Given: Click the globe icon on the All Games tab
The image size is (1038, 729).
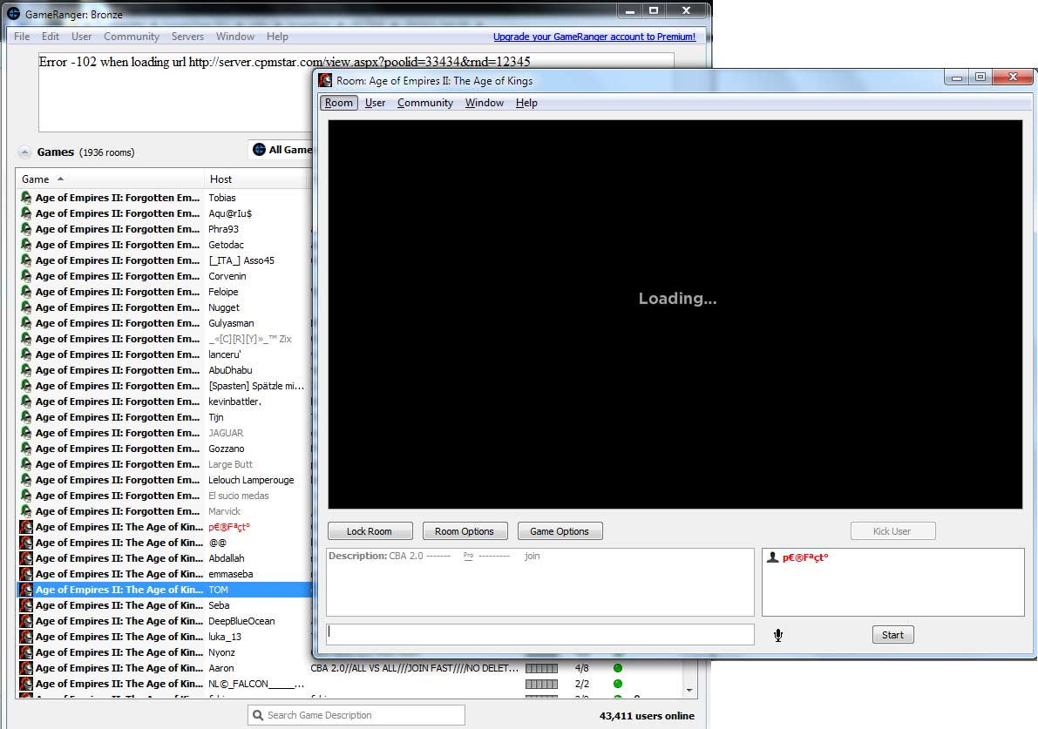Looking at the screenshot, I should pyautogui.click(x=260, y=150).
